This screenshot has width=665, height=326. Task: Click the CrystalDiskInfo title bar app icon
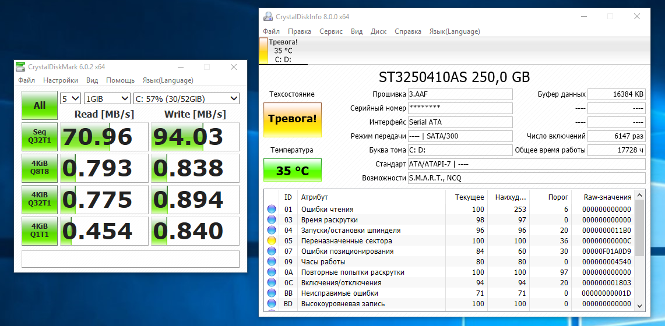click(x=268, y=16)
